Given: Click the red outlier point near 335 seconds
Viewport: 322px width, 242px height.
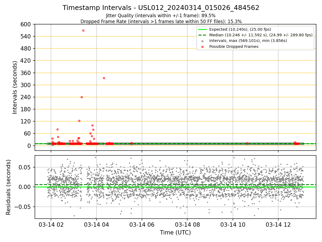Looking at the screenshot, I should 104,78.
